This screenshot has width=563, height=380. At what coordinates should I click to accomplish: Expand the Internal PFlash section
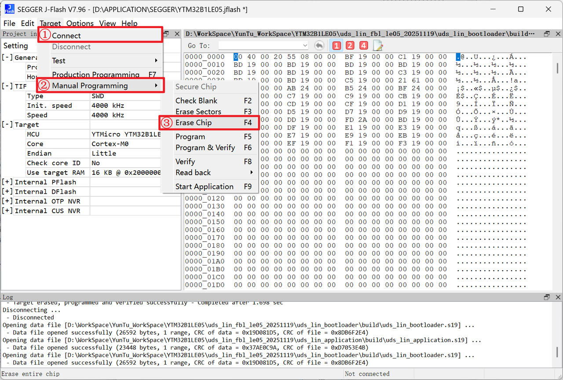tap(7, 182)
